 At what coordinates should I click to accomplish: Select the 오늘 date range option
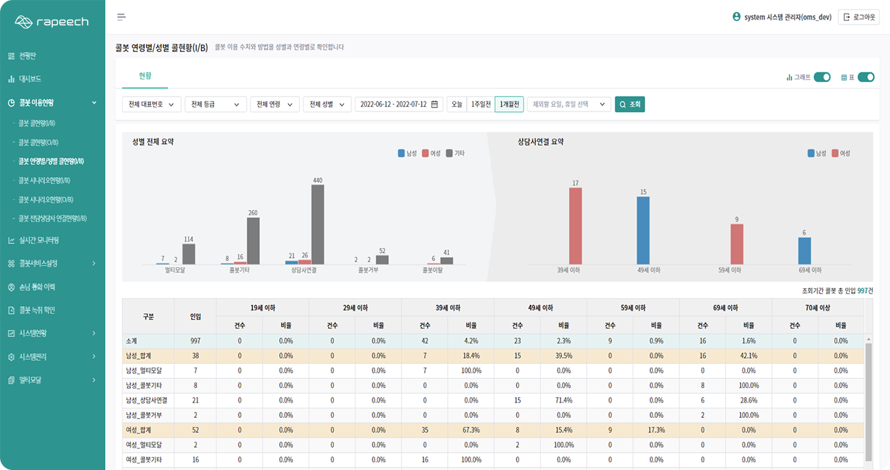(x=456, y=104)
